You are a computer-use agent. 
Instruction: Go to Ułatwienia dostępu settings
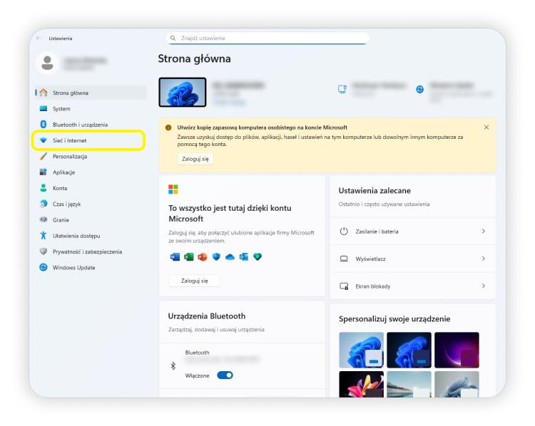click(91, 236)
